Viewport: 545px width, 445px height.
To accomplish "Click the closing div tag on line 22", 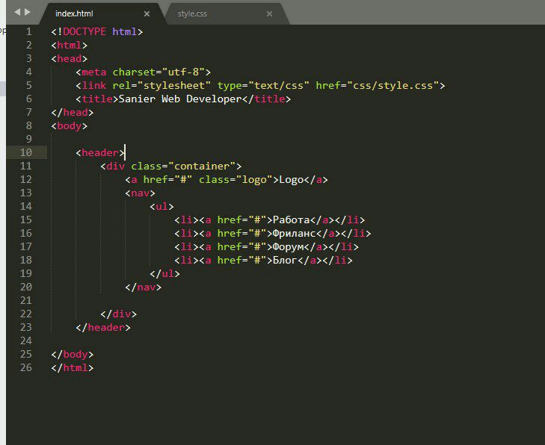I will pyautogui.click(x=119, y=314).
